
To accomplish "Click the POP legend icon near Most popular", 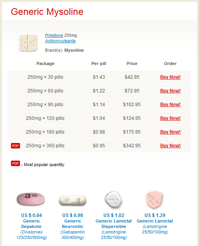I will pos(15,163).
